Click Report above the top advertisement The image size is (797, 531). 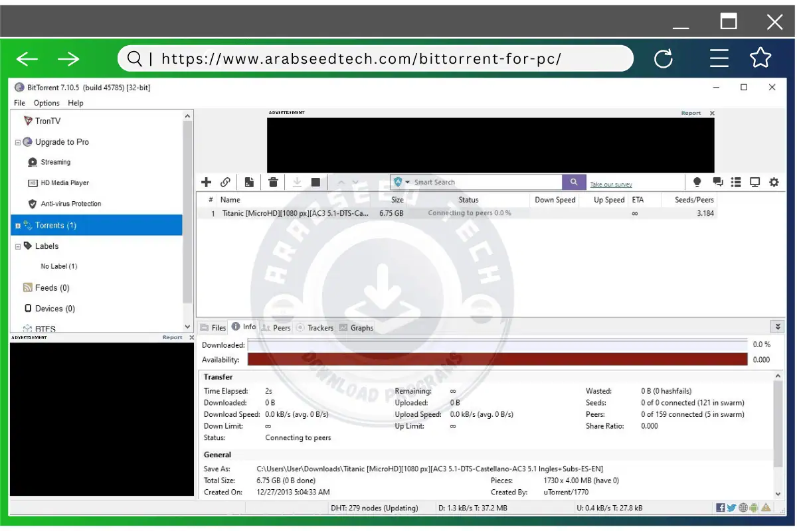[691, 113]
